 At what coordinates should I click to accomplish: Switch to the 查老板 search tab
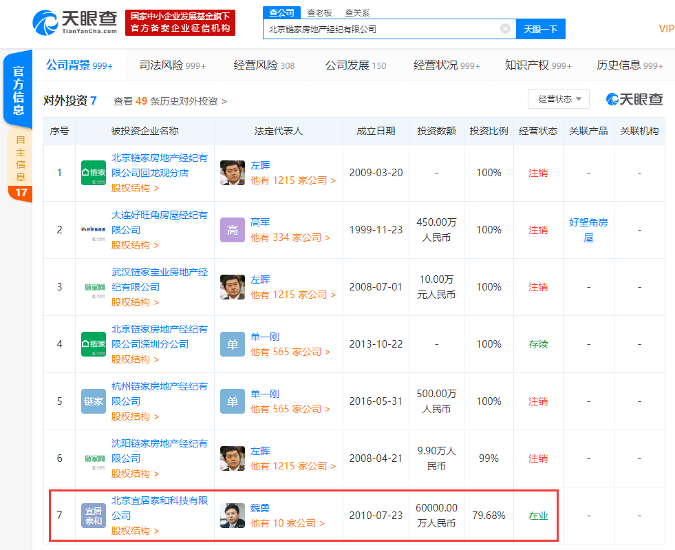coord(319,13)
